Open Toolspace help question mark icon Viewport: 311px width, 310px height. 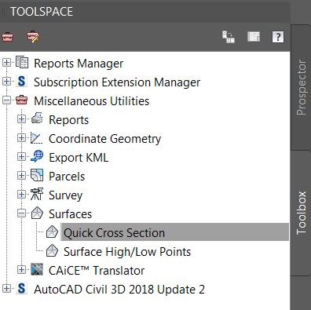[278, 37]
